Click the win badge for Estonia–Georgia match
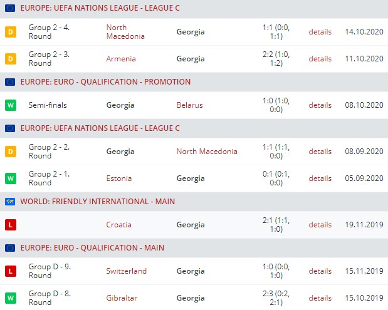 [10, 178]
